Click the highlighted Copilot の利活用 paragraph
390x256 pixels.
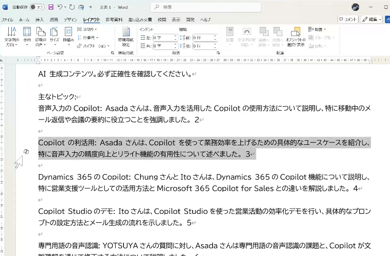coord(204,148)
